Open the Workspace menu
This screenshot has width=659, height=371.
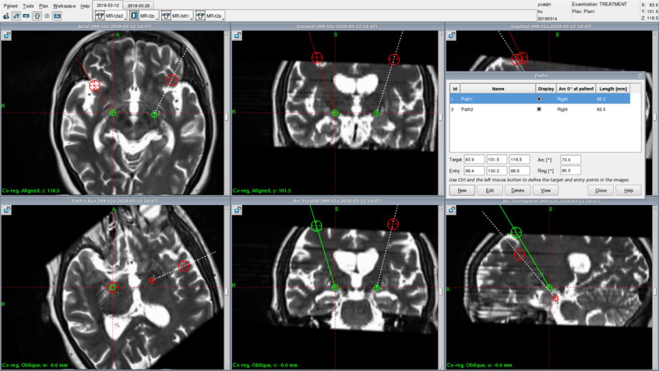pos(64,6)
